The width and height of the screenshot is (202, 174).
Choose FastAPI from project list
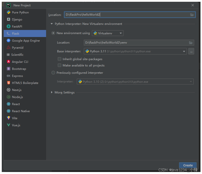[25, 26]
